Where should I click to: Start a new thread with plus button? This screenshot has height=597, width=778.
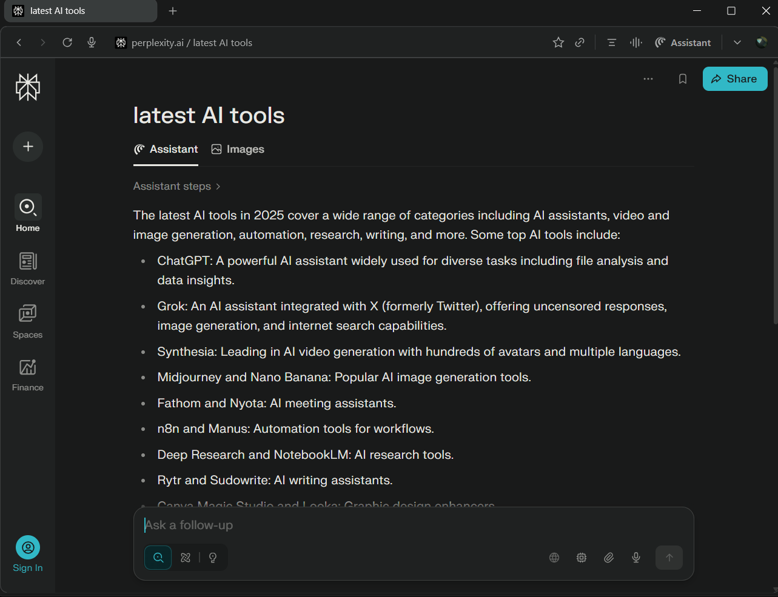[28, 147]
